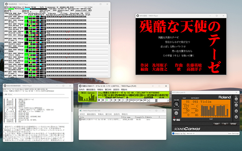The width and height of the screenshot is (242, 151).
Task: Click Save Settings in VST Editor
Action: (x=234, y=133)
